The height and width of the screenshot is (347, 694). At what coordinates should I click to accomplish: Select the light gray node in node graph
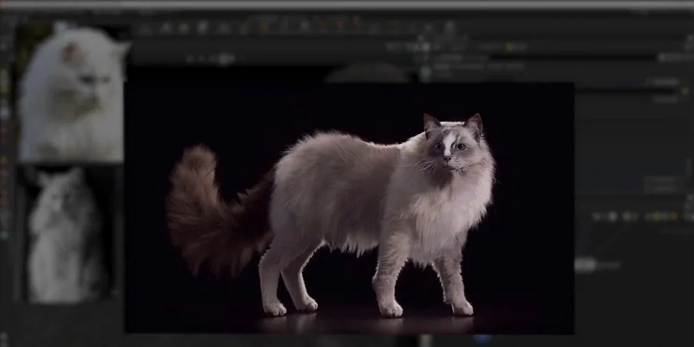585,265
